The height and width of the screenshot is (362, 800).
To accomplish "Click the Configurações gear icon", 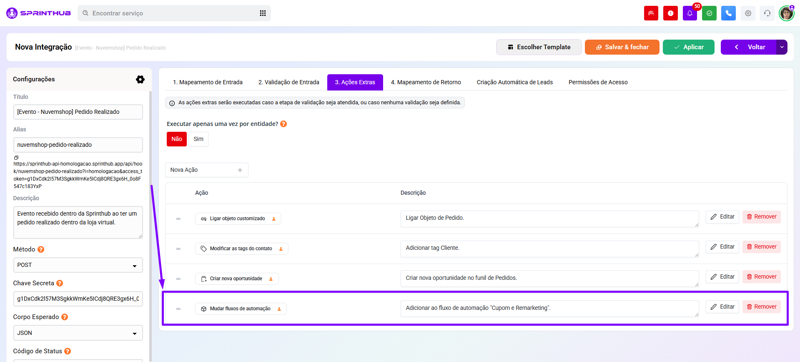I will (140, 79).
